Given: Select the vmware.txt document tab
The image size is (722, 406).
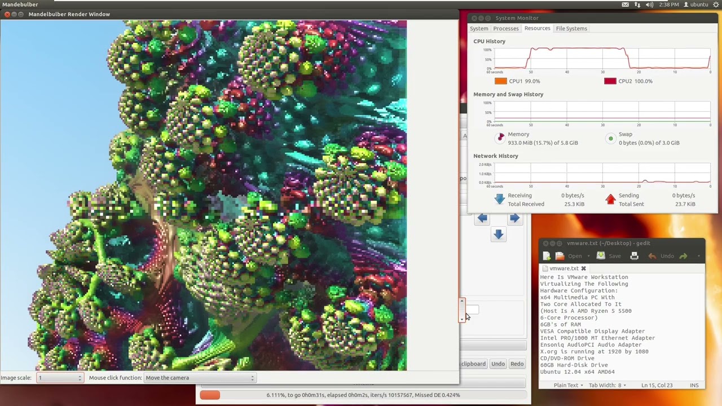Looking at the screenshot, I should (x=563, y=268).
